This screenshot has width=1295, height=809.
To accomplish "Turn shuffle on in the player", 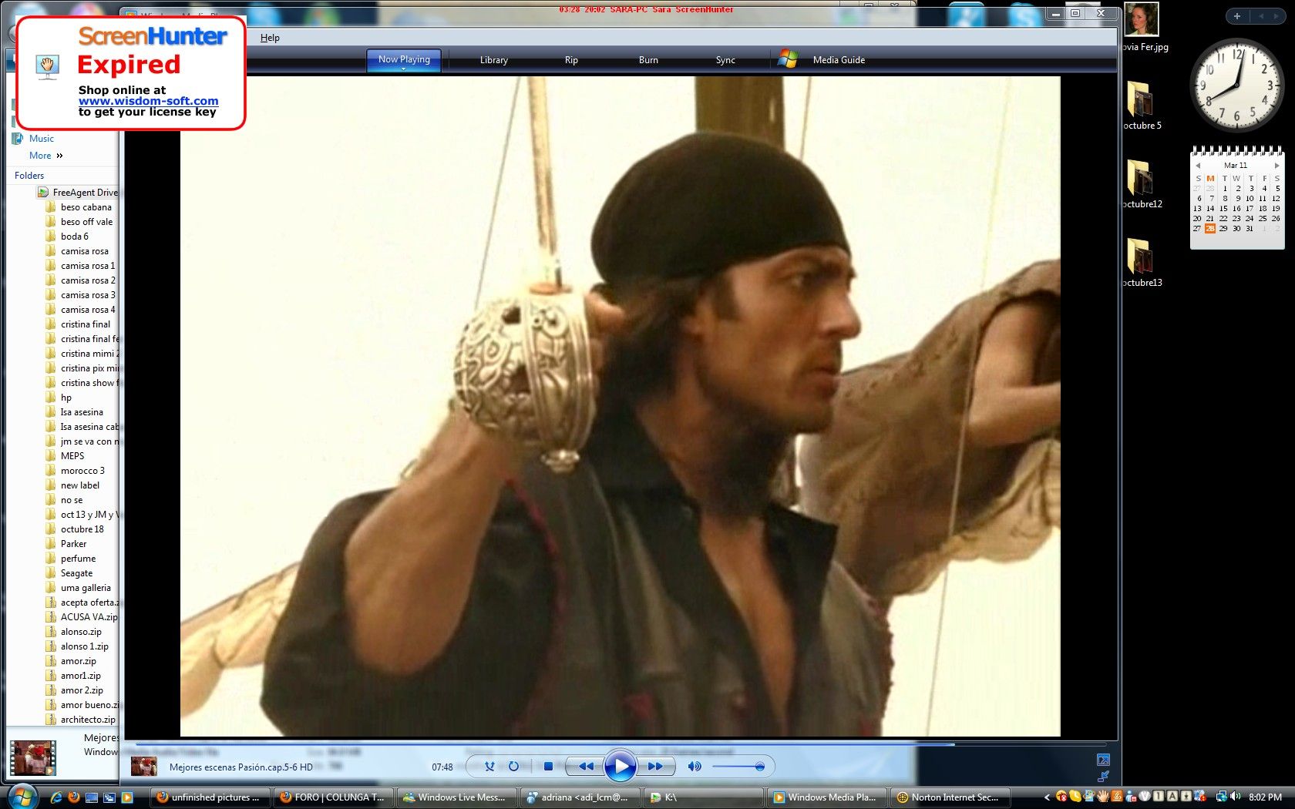I will 489,767.
